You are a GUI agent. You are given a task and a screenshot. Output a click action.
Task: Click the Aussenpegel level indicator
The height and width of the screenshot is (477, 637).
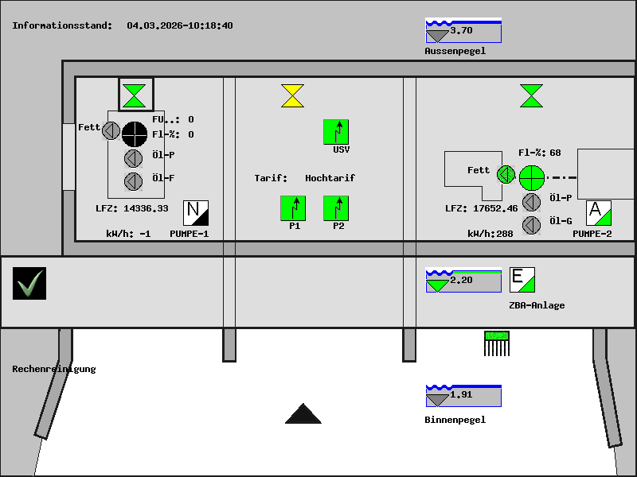tap(463, 30)
